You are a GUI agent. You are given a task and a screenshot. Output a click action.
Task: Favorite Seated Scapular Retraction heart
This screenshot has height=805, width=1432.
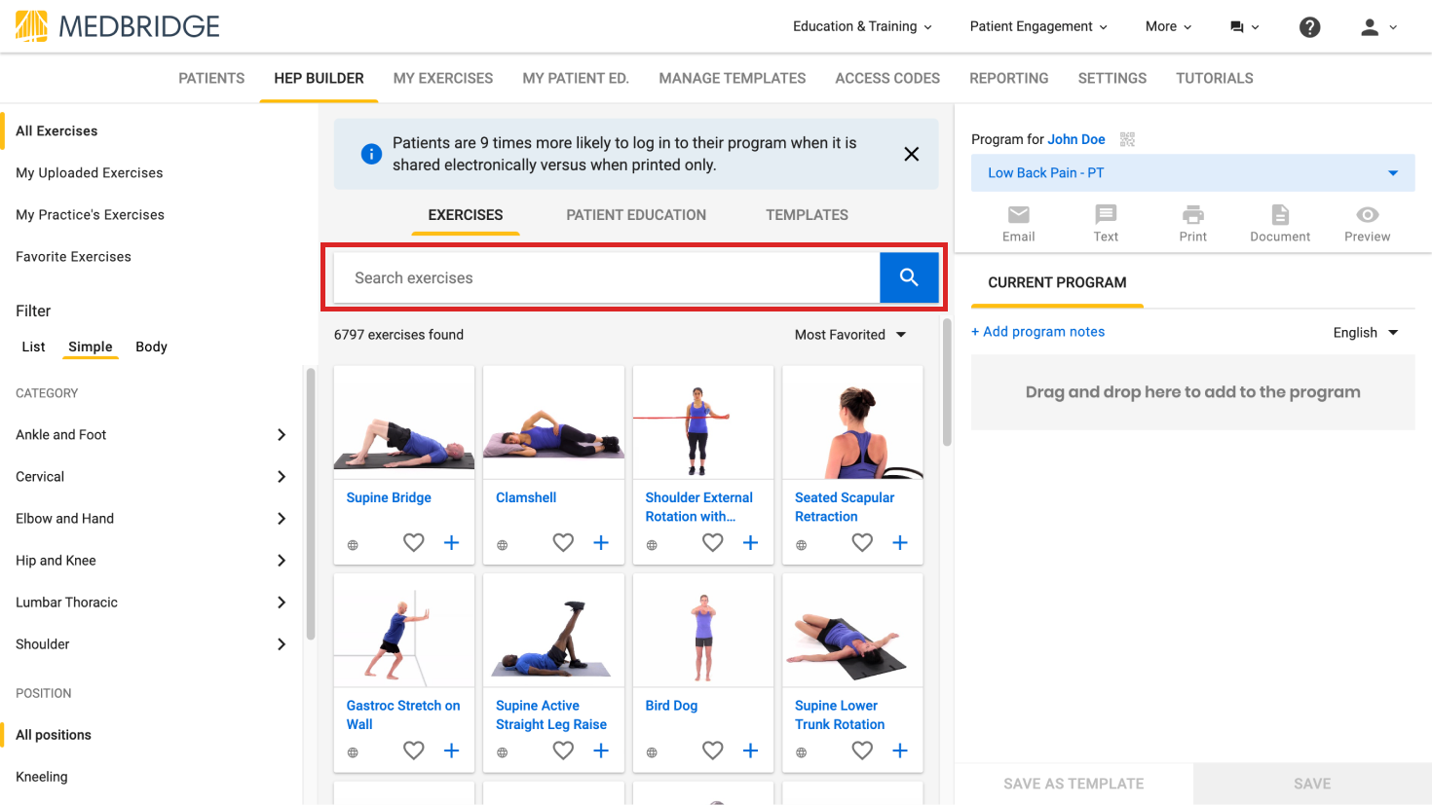pyautogui.click(x=862, y=542)
